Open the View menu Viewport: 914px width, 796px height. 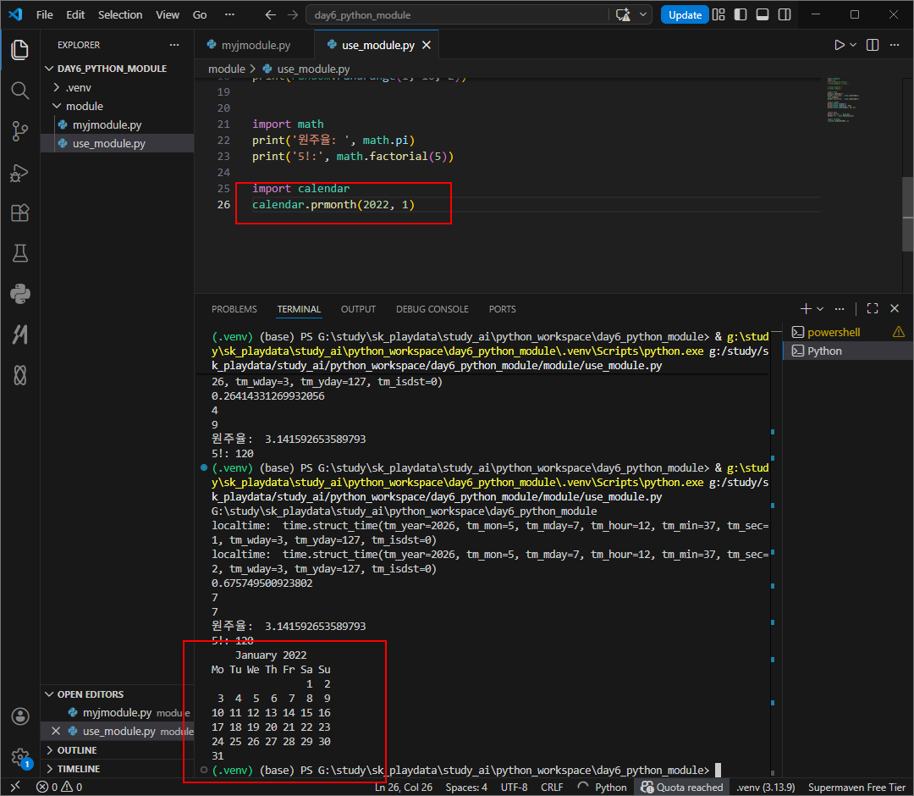(168, 14)
